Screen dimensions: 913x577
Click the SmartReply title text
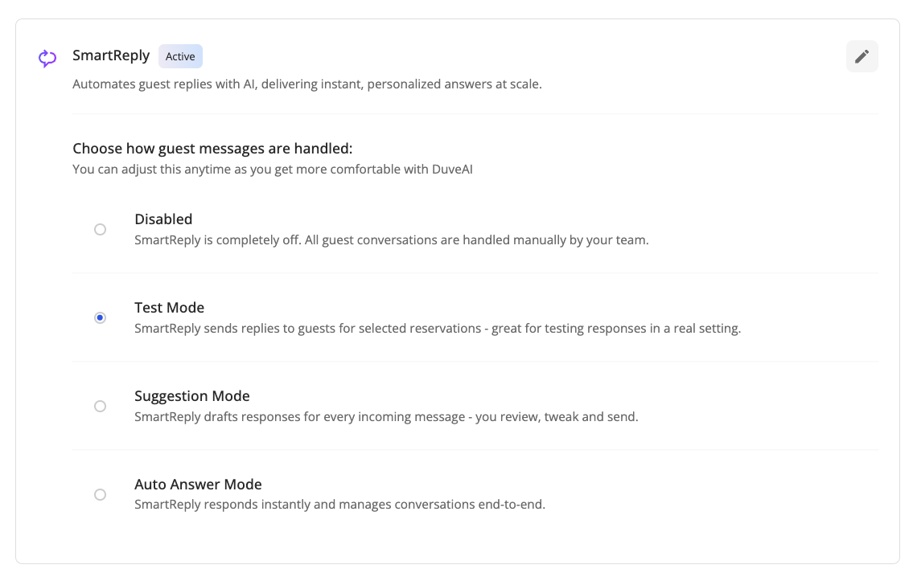[x=111, y=55]
